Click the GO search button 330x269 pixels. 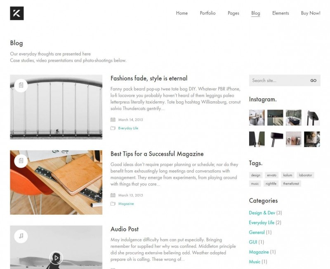[x=313, y=80]
